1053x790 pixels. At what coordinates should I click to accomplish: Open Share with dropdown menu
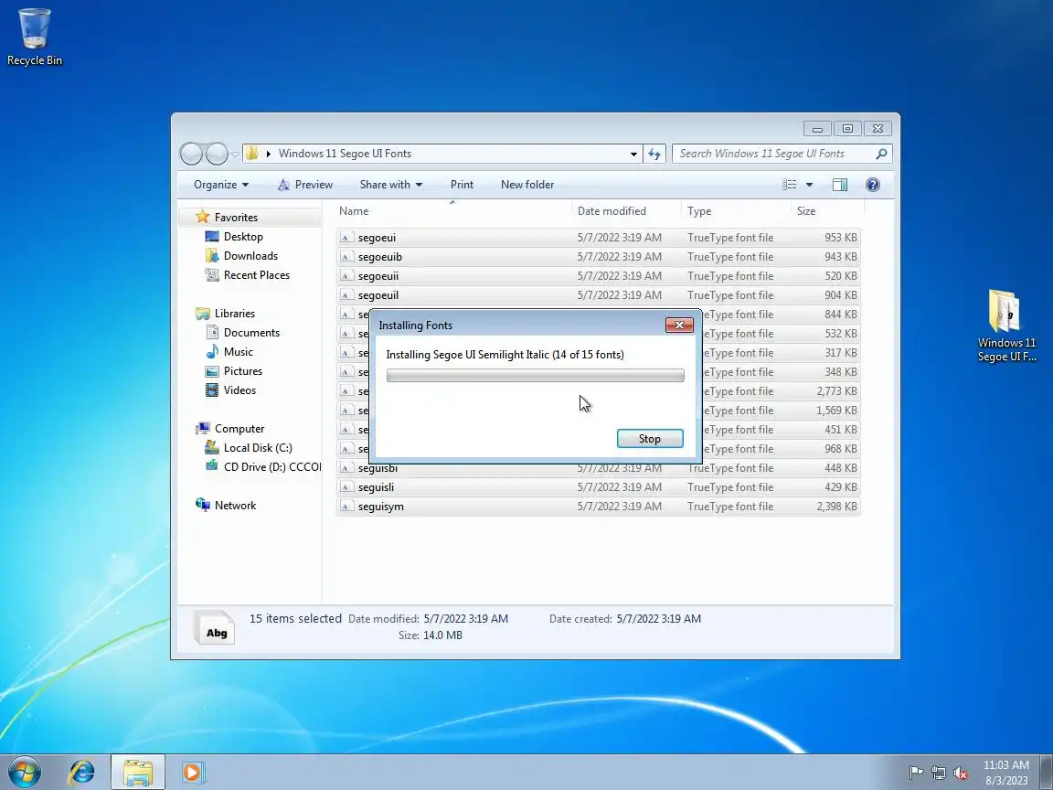(391, 185)
